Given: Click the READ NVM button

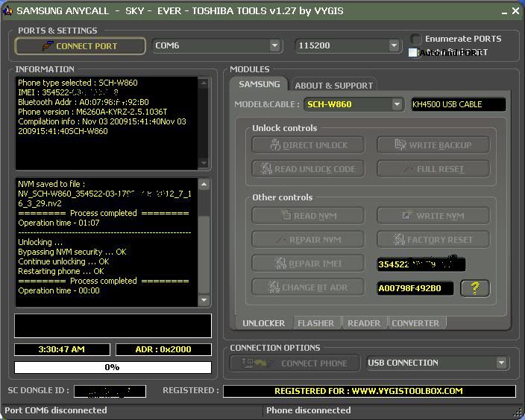Looking at the screenshot, I should tap(308, 216).
